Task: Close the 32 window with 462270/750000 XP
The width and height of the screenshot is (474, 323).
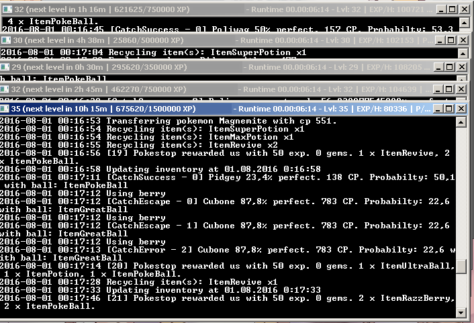Action: 461,89
